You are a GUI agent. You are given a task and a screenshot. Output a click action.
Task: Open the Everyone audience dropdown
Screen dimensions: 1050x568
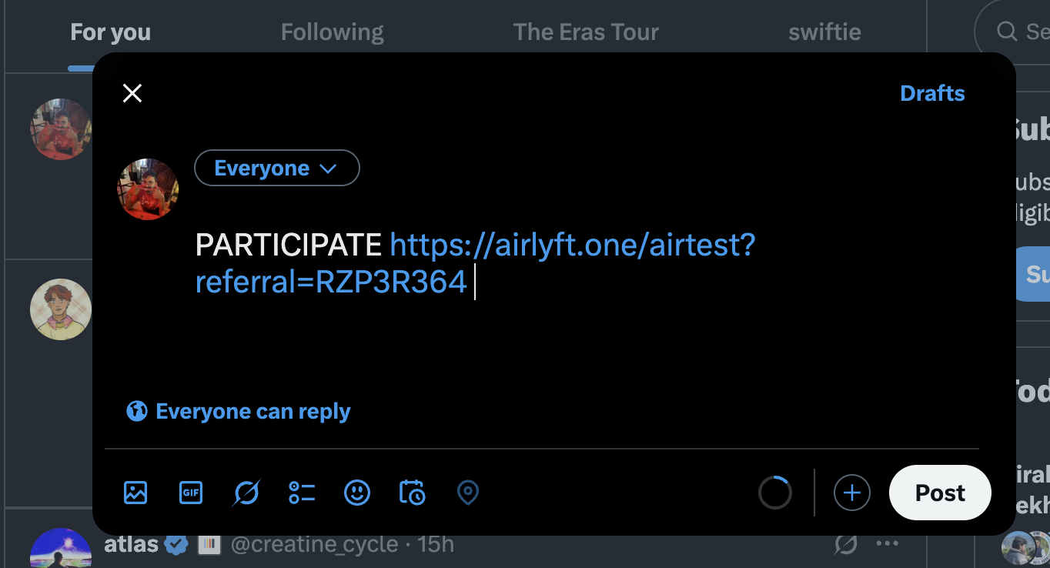tap(276, 168)
